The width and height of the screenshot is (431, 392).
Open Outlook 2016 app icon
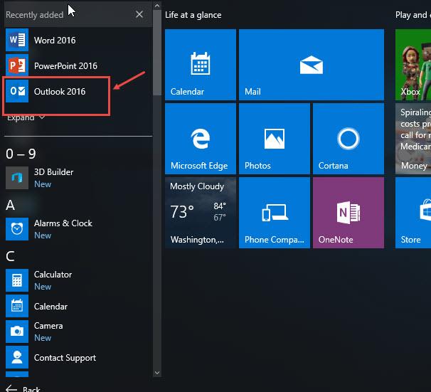coord(17,91)
